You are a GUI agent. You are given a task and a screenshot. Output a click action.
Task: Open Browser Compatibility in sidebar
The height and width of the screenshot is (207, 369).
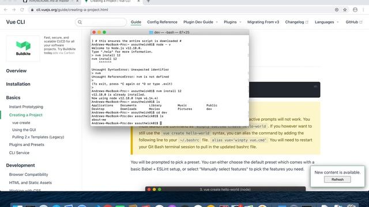28,175
